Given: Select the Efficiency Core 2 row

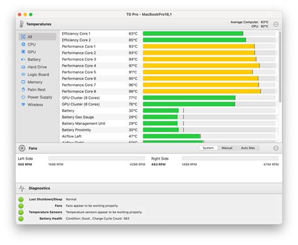Looking at the screenshot, I should pyautogui.click(x=168, y=40).
